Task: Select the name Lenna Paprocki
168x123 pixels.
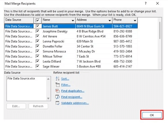Action: tap(53, 41)
